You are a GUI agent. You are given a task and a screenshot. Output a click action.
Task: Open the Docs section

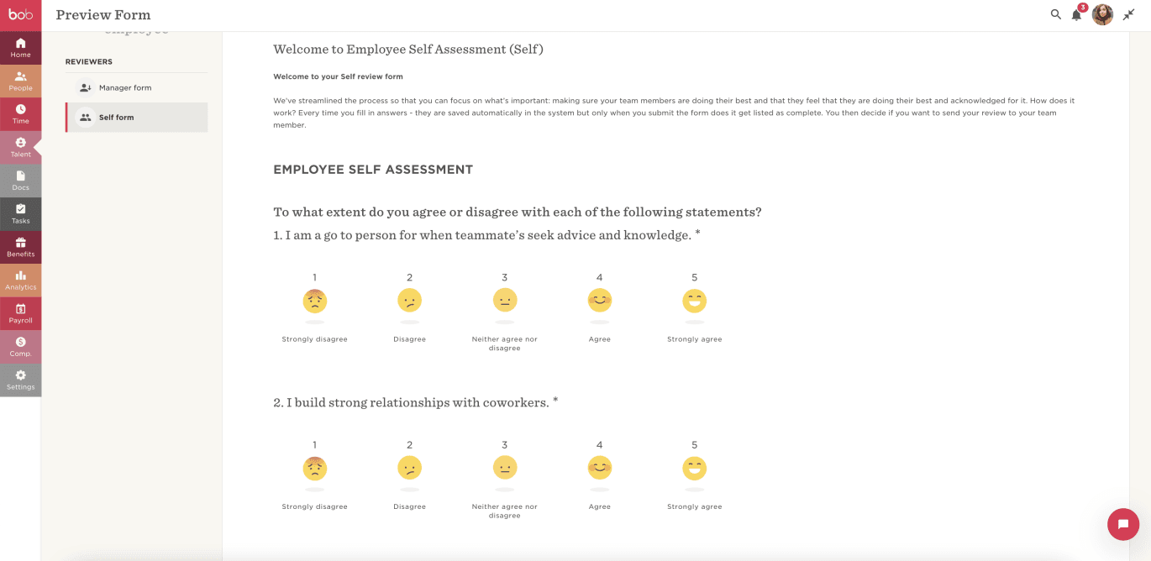pos(20,181)
